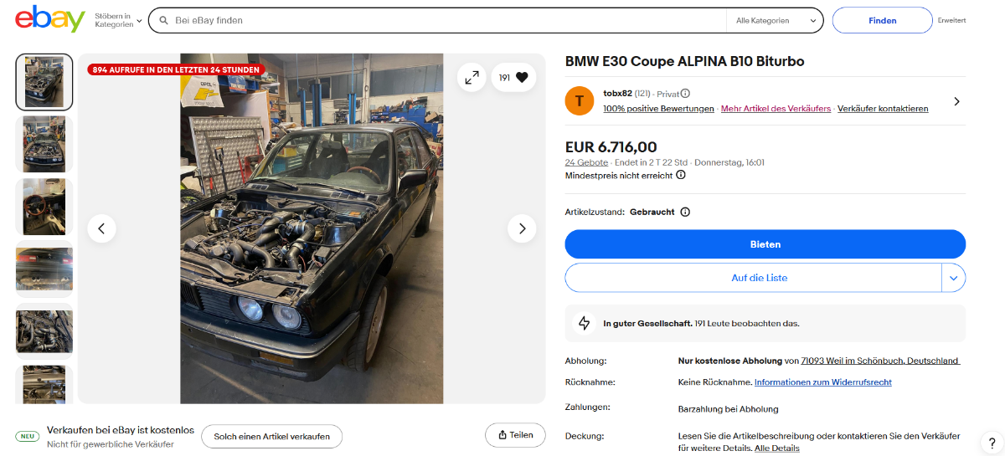Open the seller details chevron arrow
Image resolution: width=1005 pixels, height=456 pixels.
(956, 101)
